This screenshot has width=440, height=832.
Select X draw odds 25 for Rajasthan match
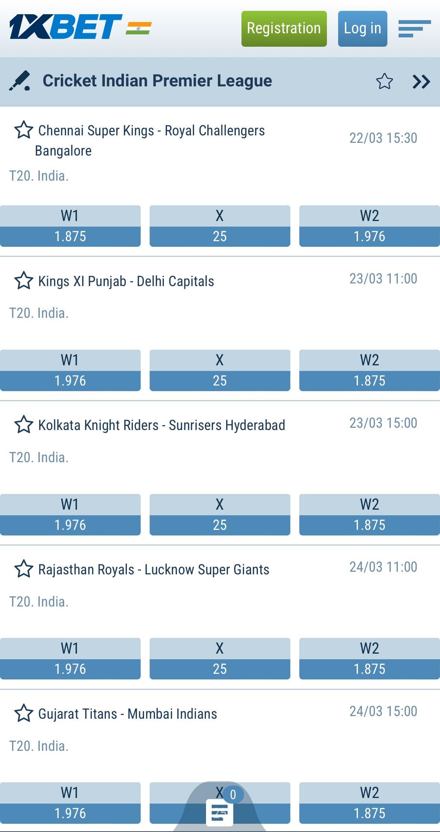(x=220, y=669)
